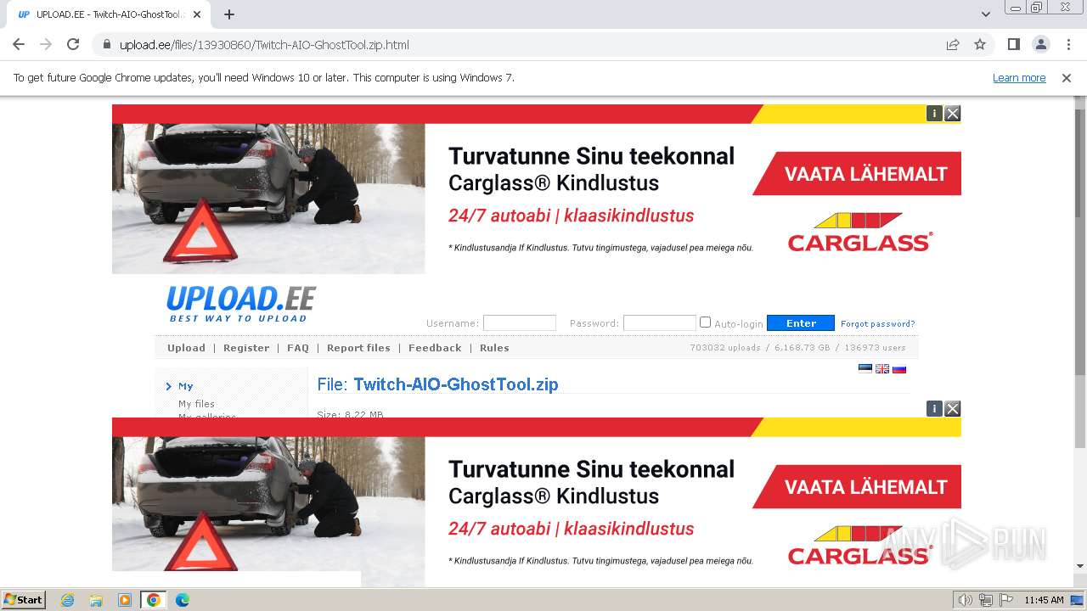Open the Windows Start menu
This screenshot has height=611, width=1087.
[23, 599]
